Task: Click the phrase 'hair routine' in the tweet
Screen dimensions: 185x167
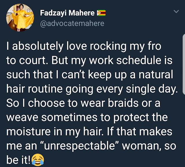Action: point(34,89)
